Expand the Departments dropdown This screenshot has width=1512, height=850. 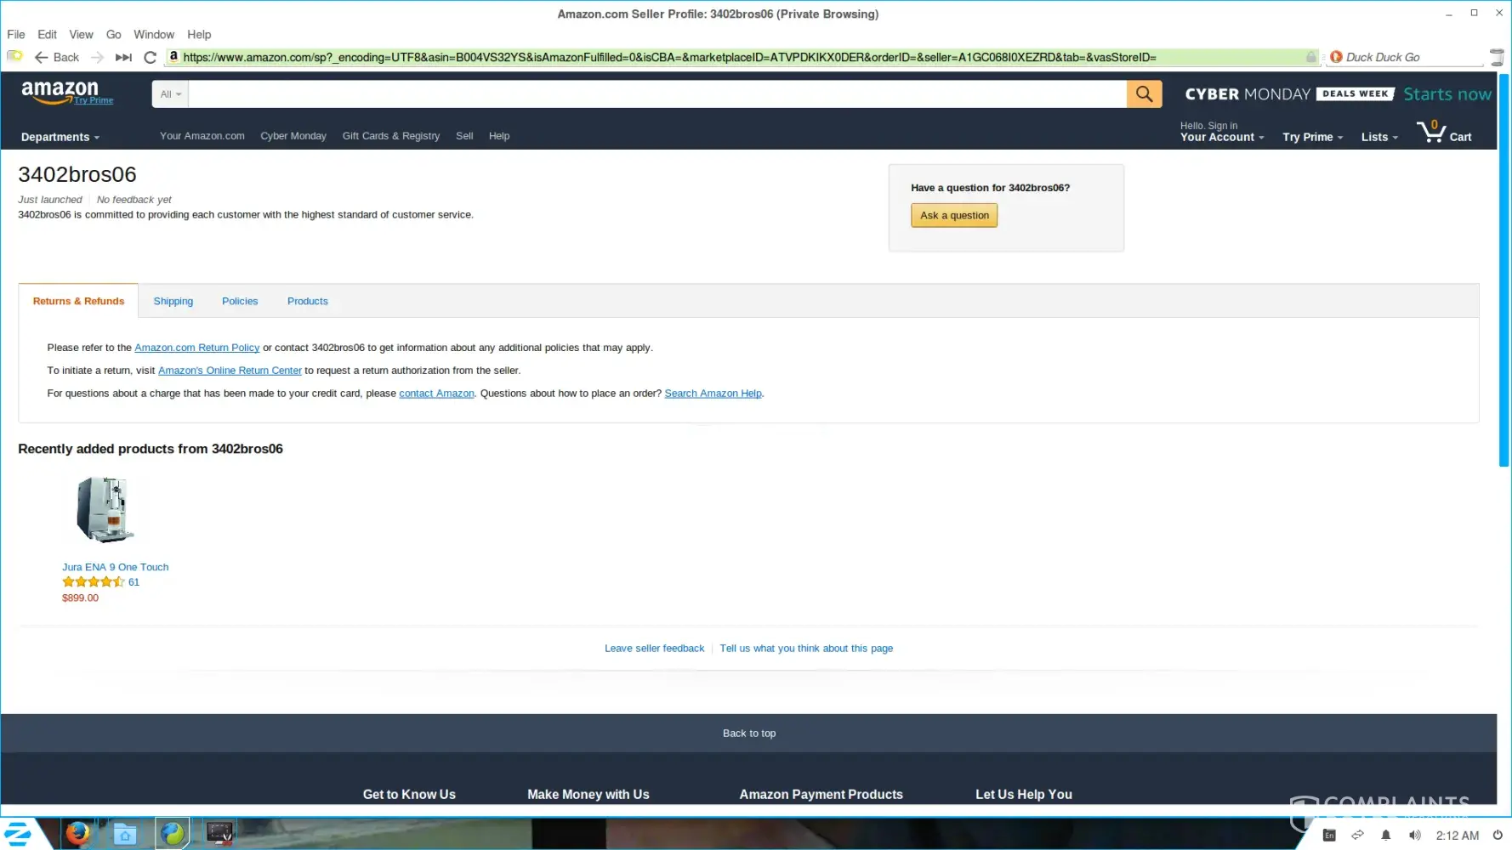[x=60, y=137]
